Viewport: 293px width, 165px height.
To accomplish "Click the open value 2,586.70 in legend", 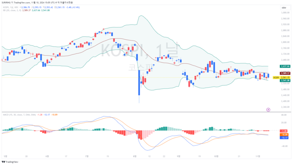I will pos(26,7).
